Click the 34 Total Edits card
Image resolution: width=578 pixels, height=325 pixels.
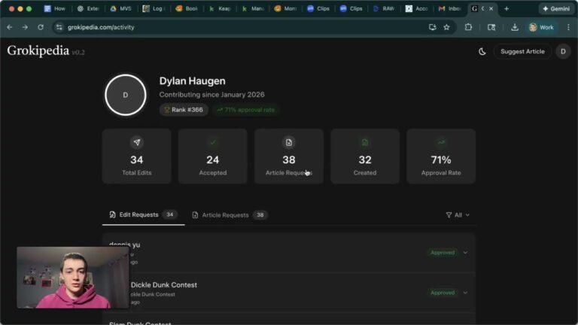(x=137, y=156)
